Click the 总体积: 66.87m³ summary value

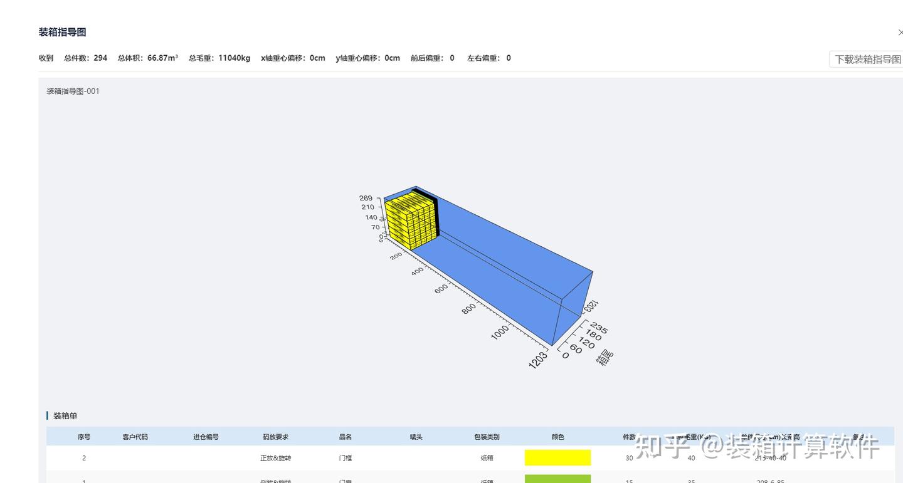pyautogui.click(x=148, y=58)
